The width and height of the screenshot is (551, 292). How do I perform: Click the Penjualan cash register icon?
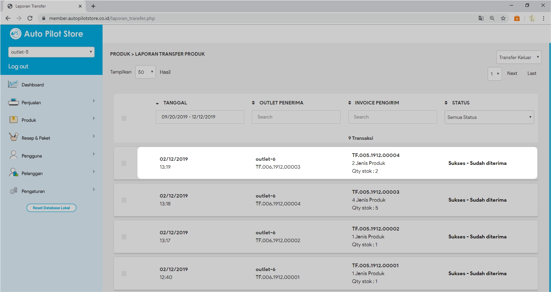(x=13, y=102)
